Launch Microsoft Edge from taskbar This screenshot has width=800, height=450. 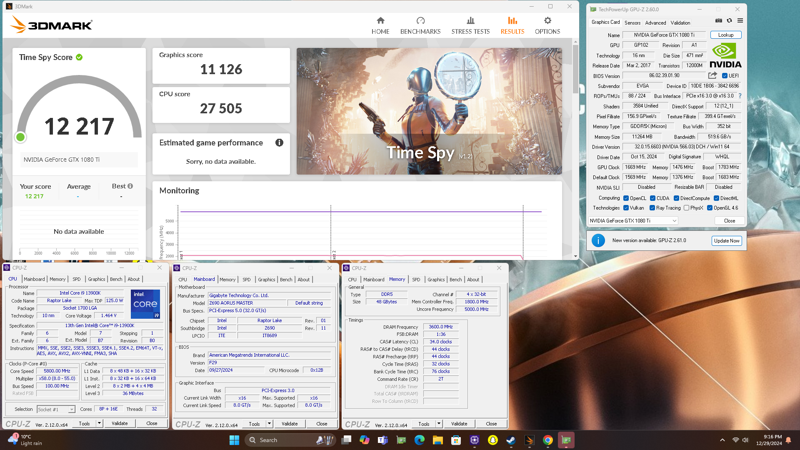tap(419, 440)
